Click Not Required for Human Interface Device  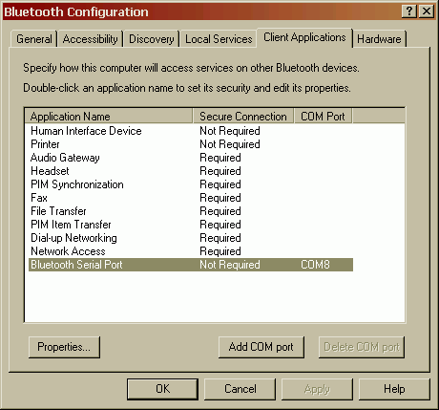pyautogui.click(x=230, y=131)
